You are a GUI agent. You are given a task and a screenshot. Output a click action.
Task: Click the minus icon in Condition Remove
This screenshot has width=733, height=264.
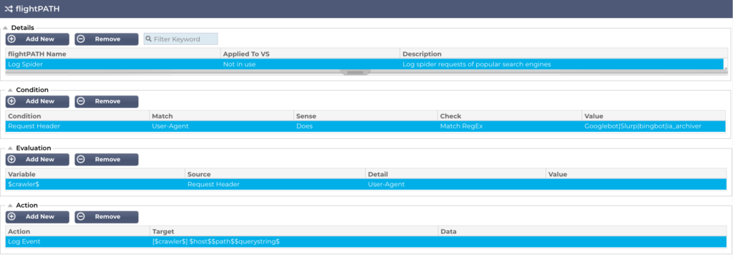coord(81,101)
